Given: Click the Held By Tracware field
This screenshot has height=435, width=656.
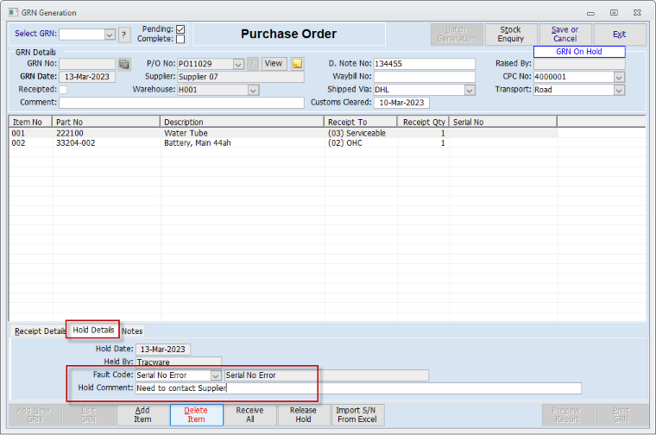Looking at the screenshot, I should coord(179,362).
